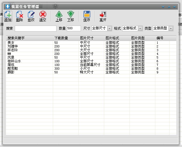
Task: Sort by 搜索关键字 column header
Action: point(30,38)
